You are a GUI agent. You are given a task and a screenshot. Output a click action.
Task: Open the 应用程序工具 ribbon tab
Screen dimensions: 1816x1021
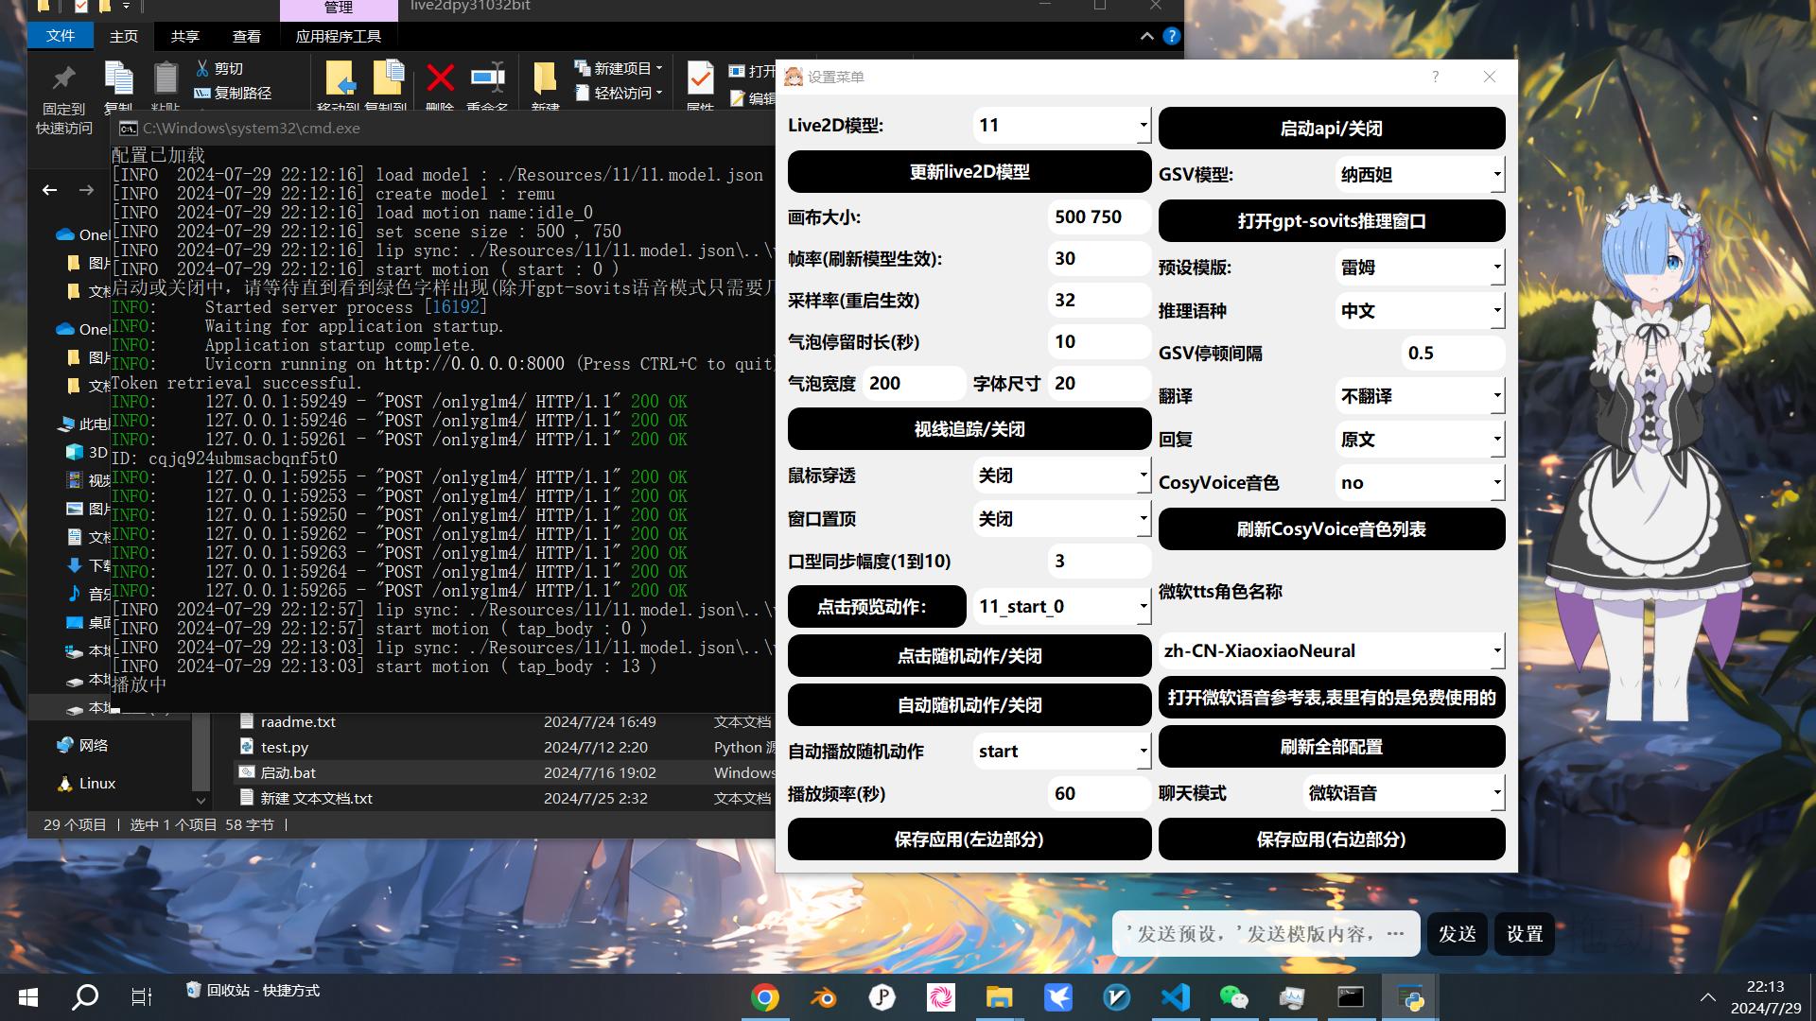[338, 36]
